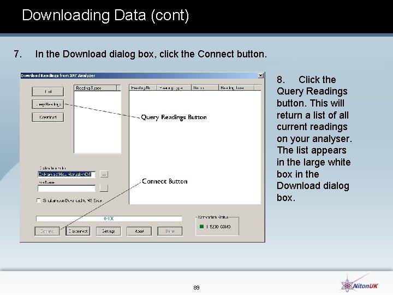
Task: Click the greyed Connect button
Action: (x=47, y=231)
